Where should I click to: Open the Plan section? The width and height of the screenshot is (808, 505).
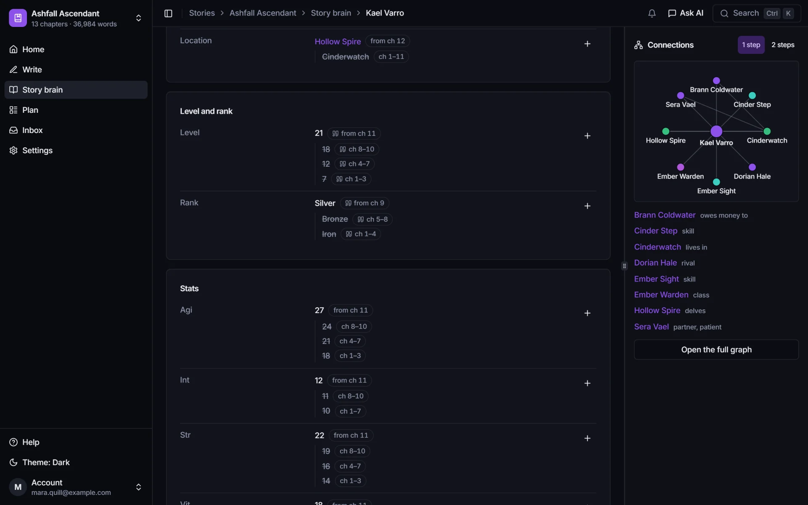pyautogui.click(x=76, y=110)
